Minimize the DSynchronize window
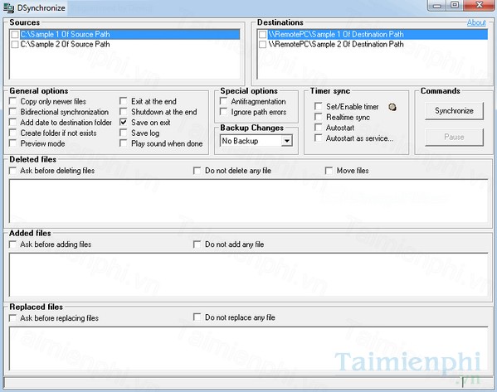Viewport: 497px width, 392px height. coord(437,5)
